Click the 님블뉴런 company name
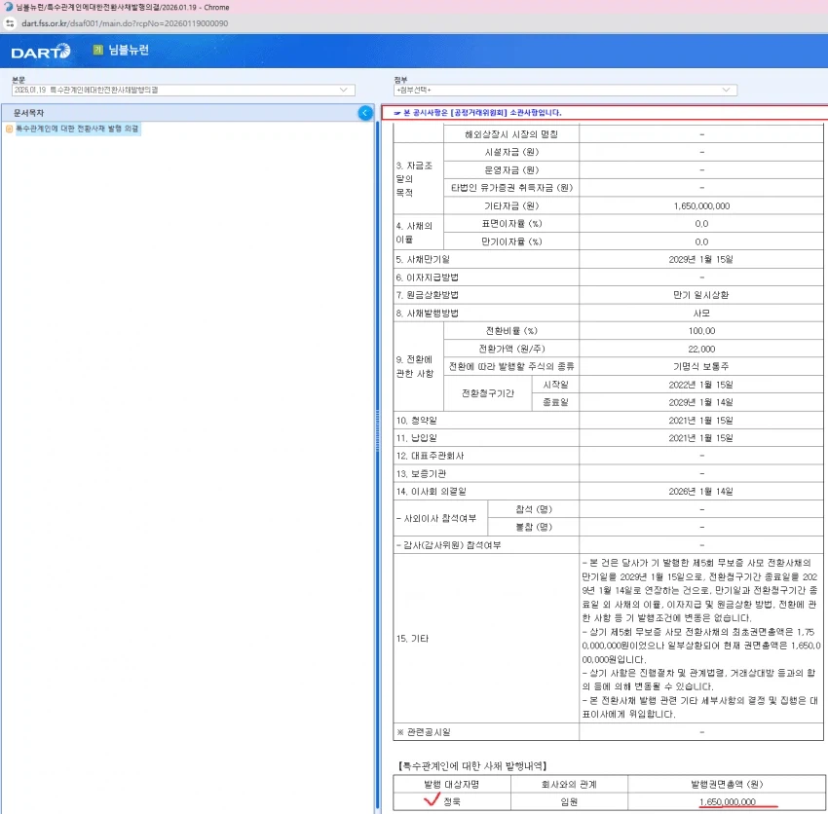The width and height of the screenshot is (828, 814). point(129,50)
